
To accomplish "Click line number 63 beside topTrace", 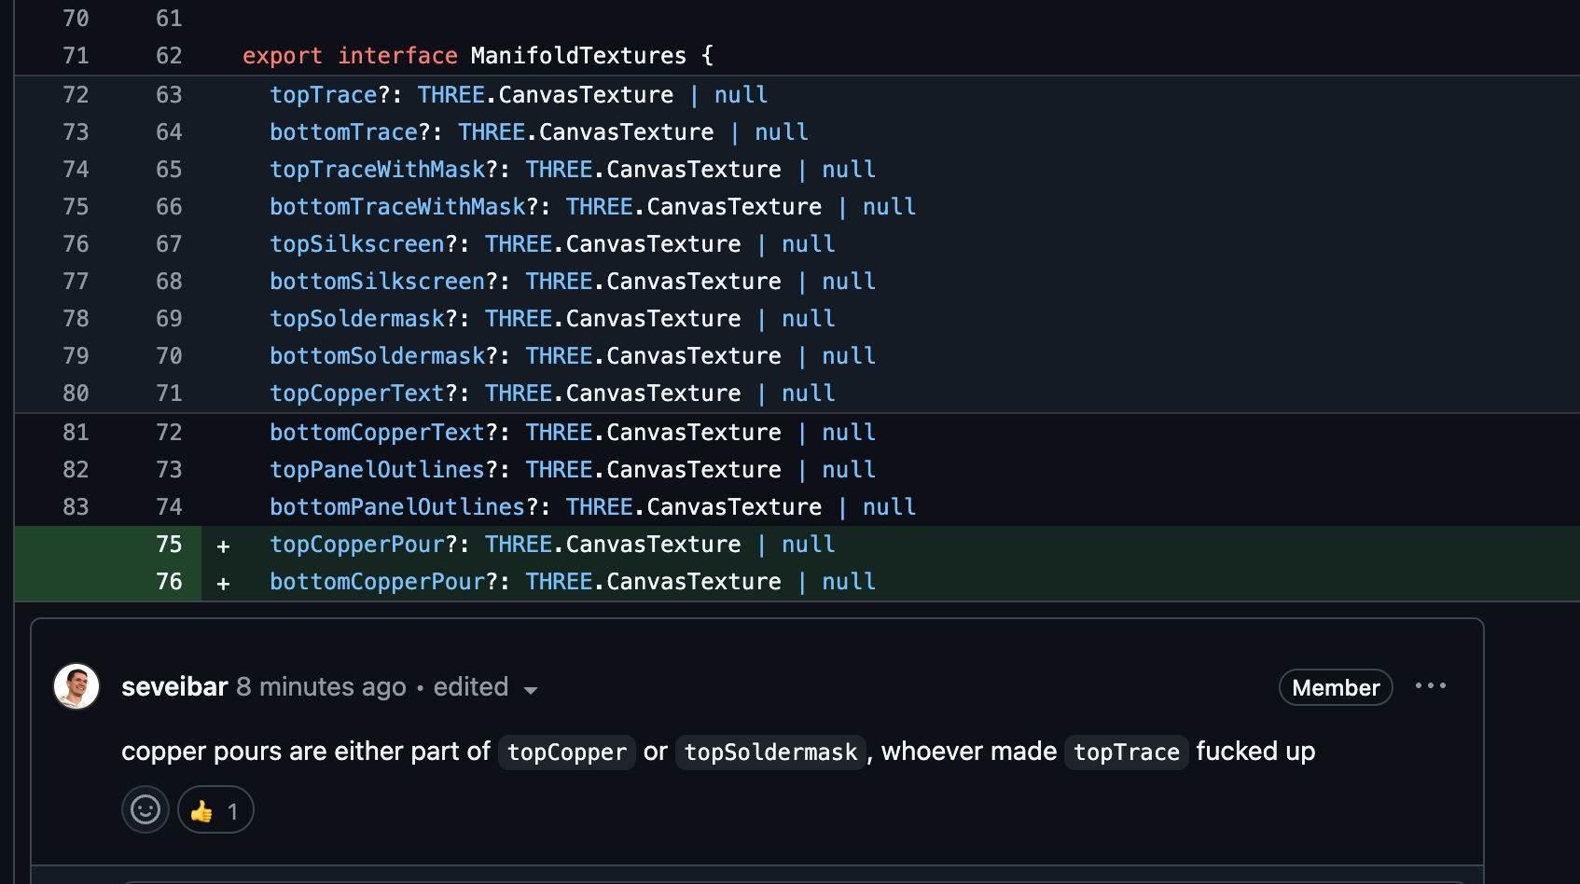I will click(x=169, y=95).
